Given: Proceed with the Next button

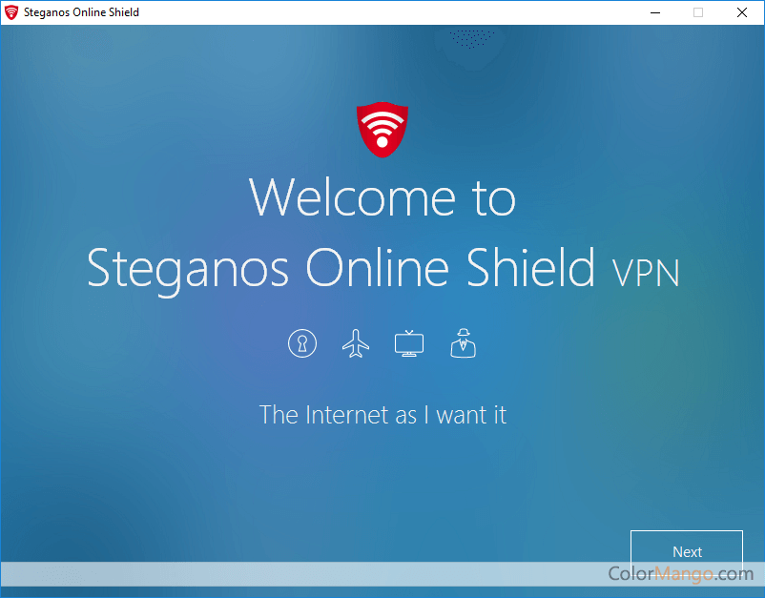Looking at the screenshot, I should 687,551.
